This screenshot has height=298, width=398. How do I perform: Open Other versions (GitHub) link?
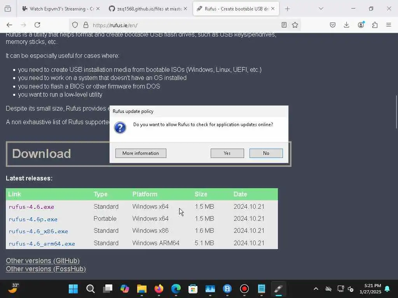pyautogui.click(x=43, y=260)
